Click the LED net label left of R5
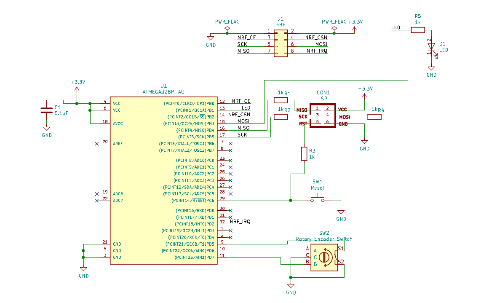 click(x=395, y=28)
